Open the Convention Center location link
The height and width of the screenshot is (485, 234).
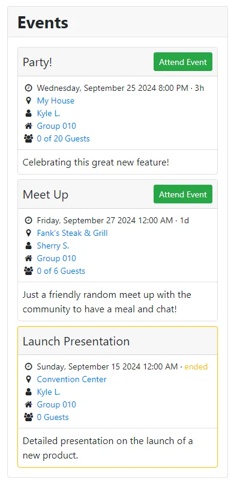tap(71, 380)
